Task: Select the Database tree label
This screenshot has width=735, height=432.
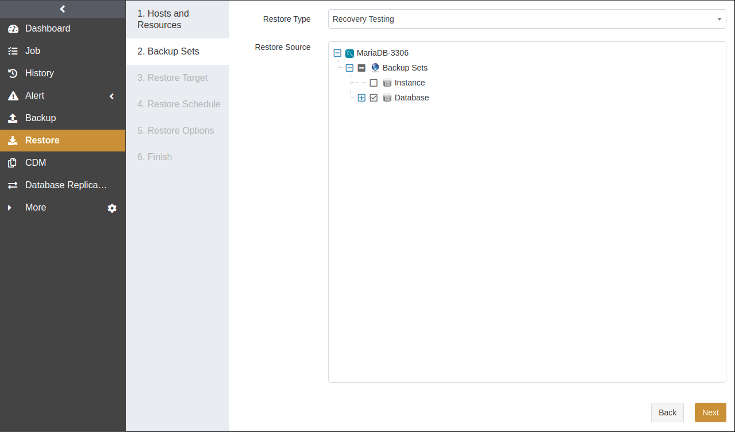Action: 412,98
